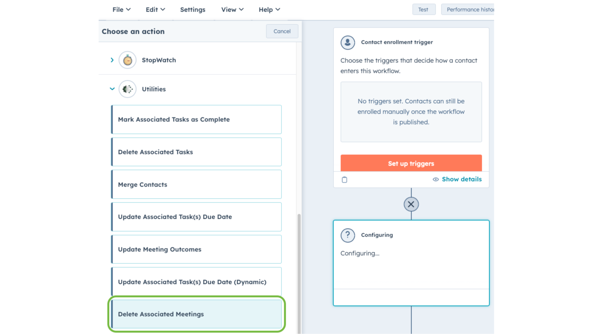This screenshot has width=594, height=334.
Task: Open the Show details link
Action: 462,179
